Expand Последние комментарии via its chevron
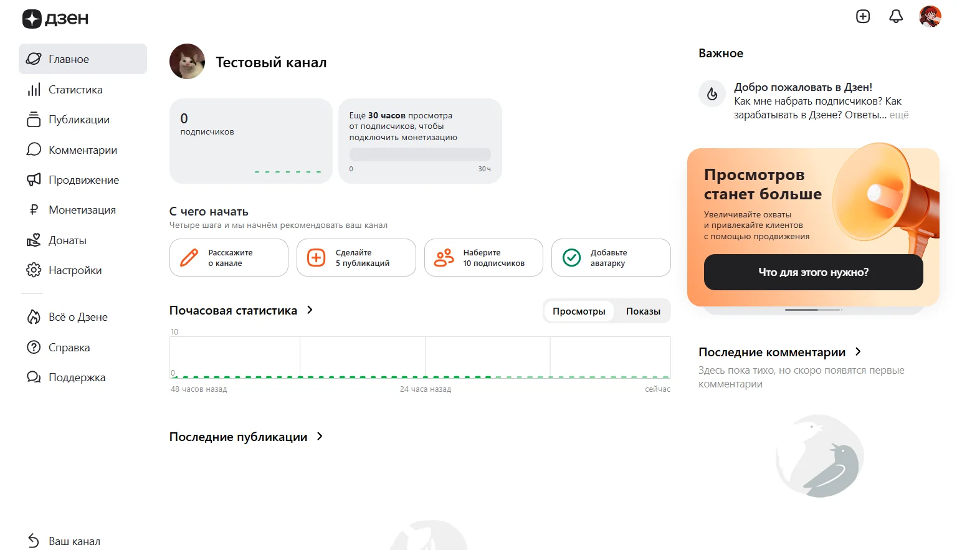 (x=858, y=352)
